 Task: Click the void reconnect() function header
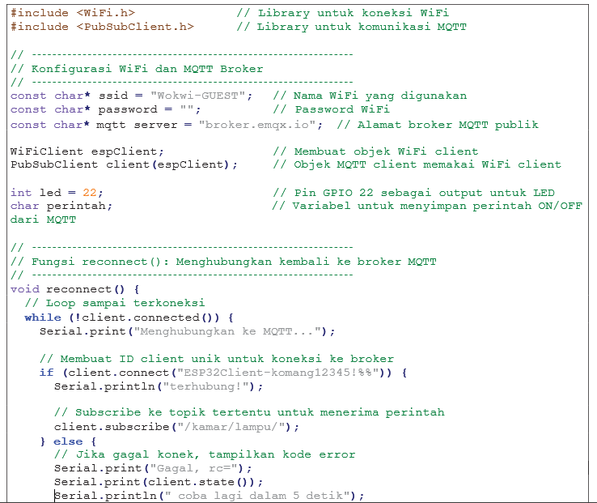pos(75,289)
